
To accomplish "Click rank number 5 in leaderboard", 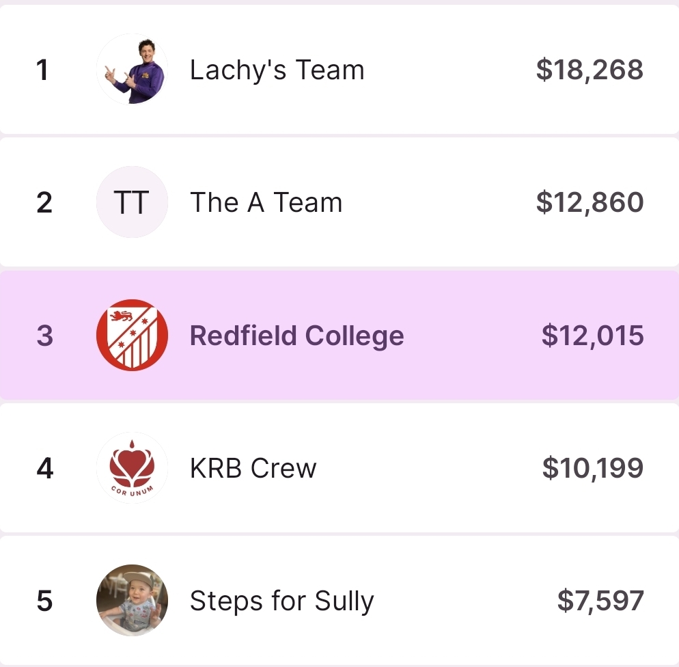I will pos(44,601).
